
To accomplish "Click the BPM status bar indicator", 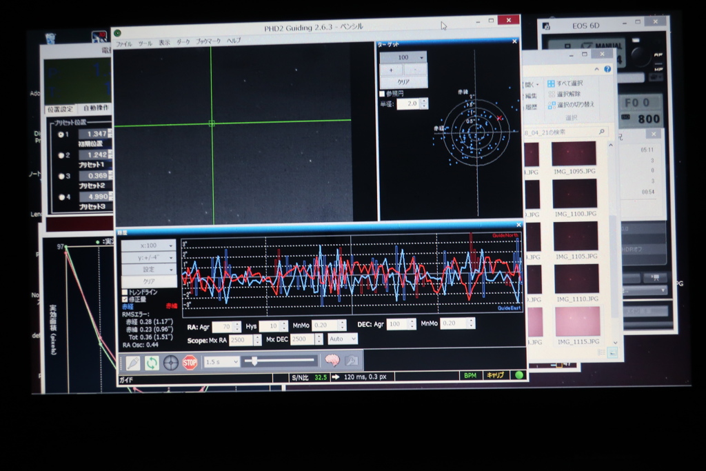I will [x=470, y=375].
